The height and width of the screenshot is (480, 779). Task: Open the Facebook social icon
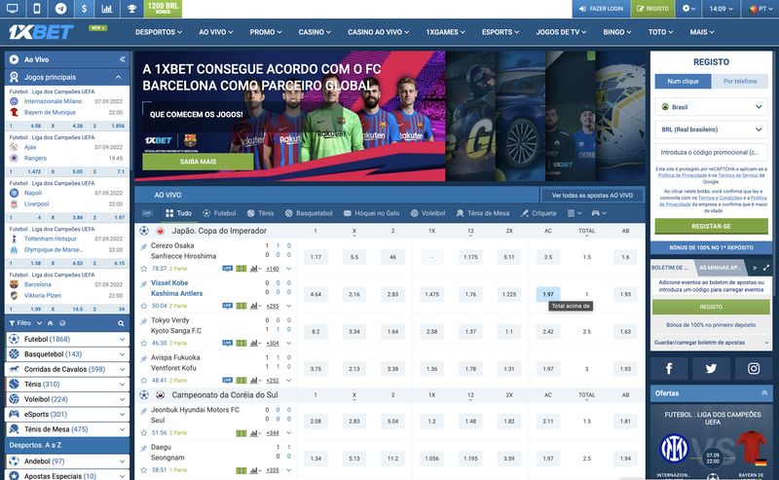coord(669,368)
